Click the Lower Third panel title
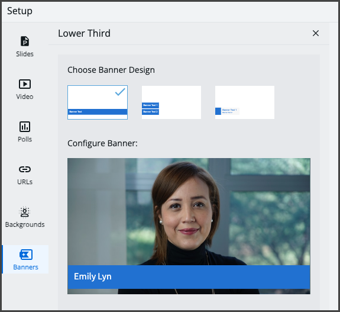 pos(84,33)
